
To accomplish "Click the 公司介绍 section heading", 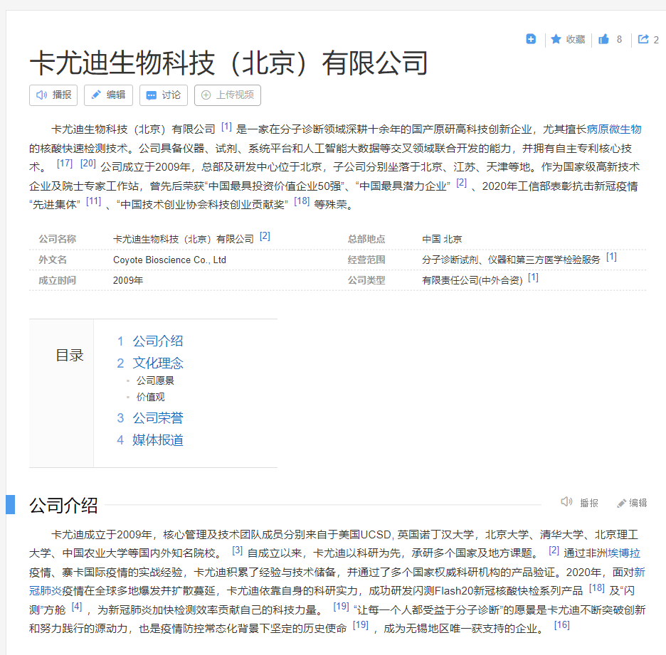I will pos(63,506).
